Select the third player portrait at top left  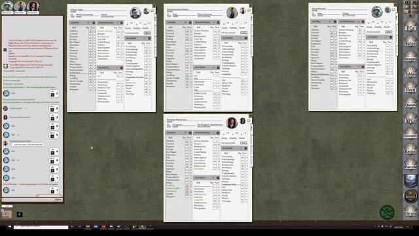33,7
